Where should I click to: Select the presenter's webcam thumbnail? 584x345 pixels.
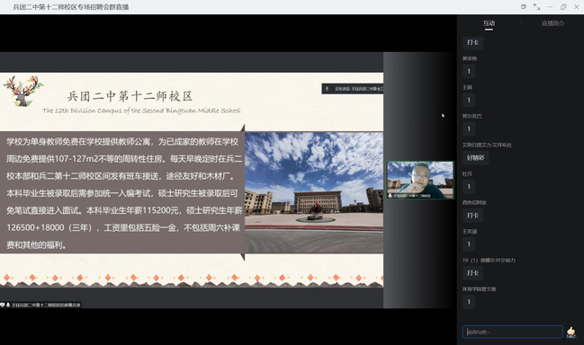(420, 180)
